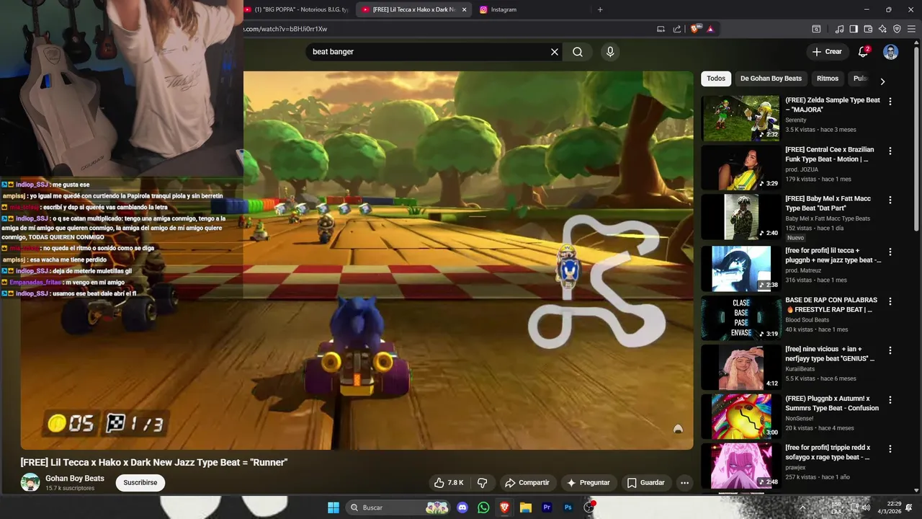Open a new browser tab
The height and width of the screenshot is (519, 922).
click(600, 9)
